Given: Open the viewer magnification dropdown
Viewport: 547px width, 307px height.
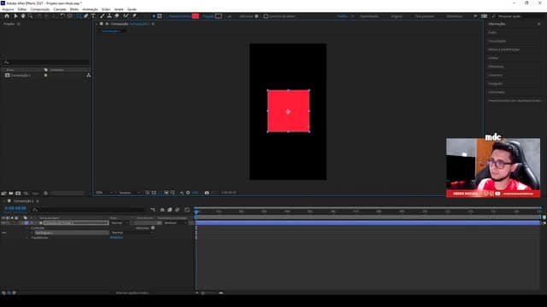Looking at the screenshot, I should [104, 193].
